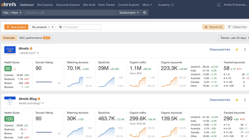Open the Ahrefs project title
The image size is (249, 140).
[24, 48]
